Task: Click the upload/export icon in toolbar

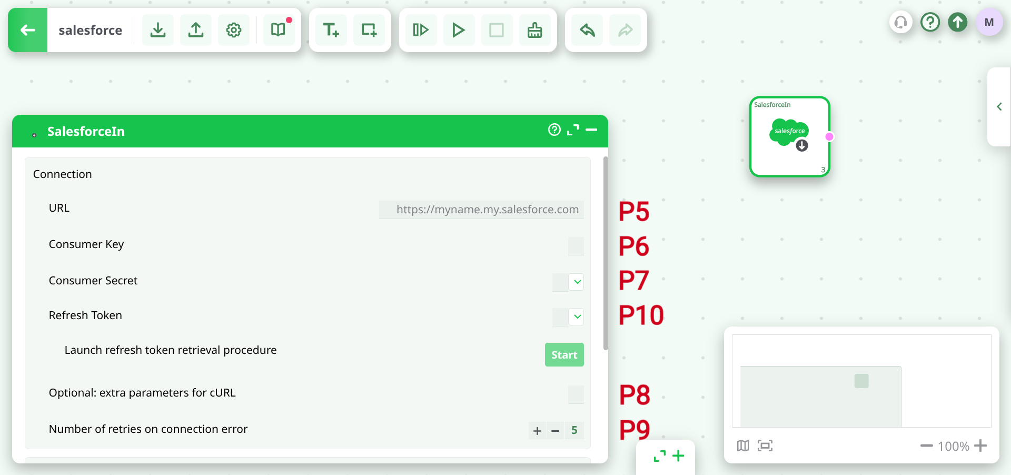Action: pos(196,30)
